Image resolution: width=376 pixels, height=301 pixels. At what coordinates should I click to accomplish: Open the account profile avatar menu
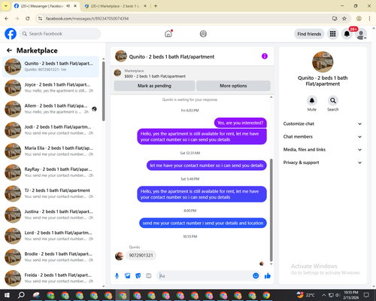point(361,34)
